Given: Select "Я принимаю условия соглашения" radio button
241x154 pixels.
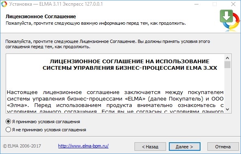Looking at the screenshot, I should 8,122.
